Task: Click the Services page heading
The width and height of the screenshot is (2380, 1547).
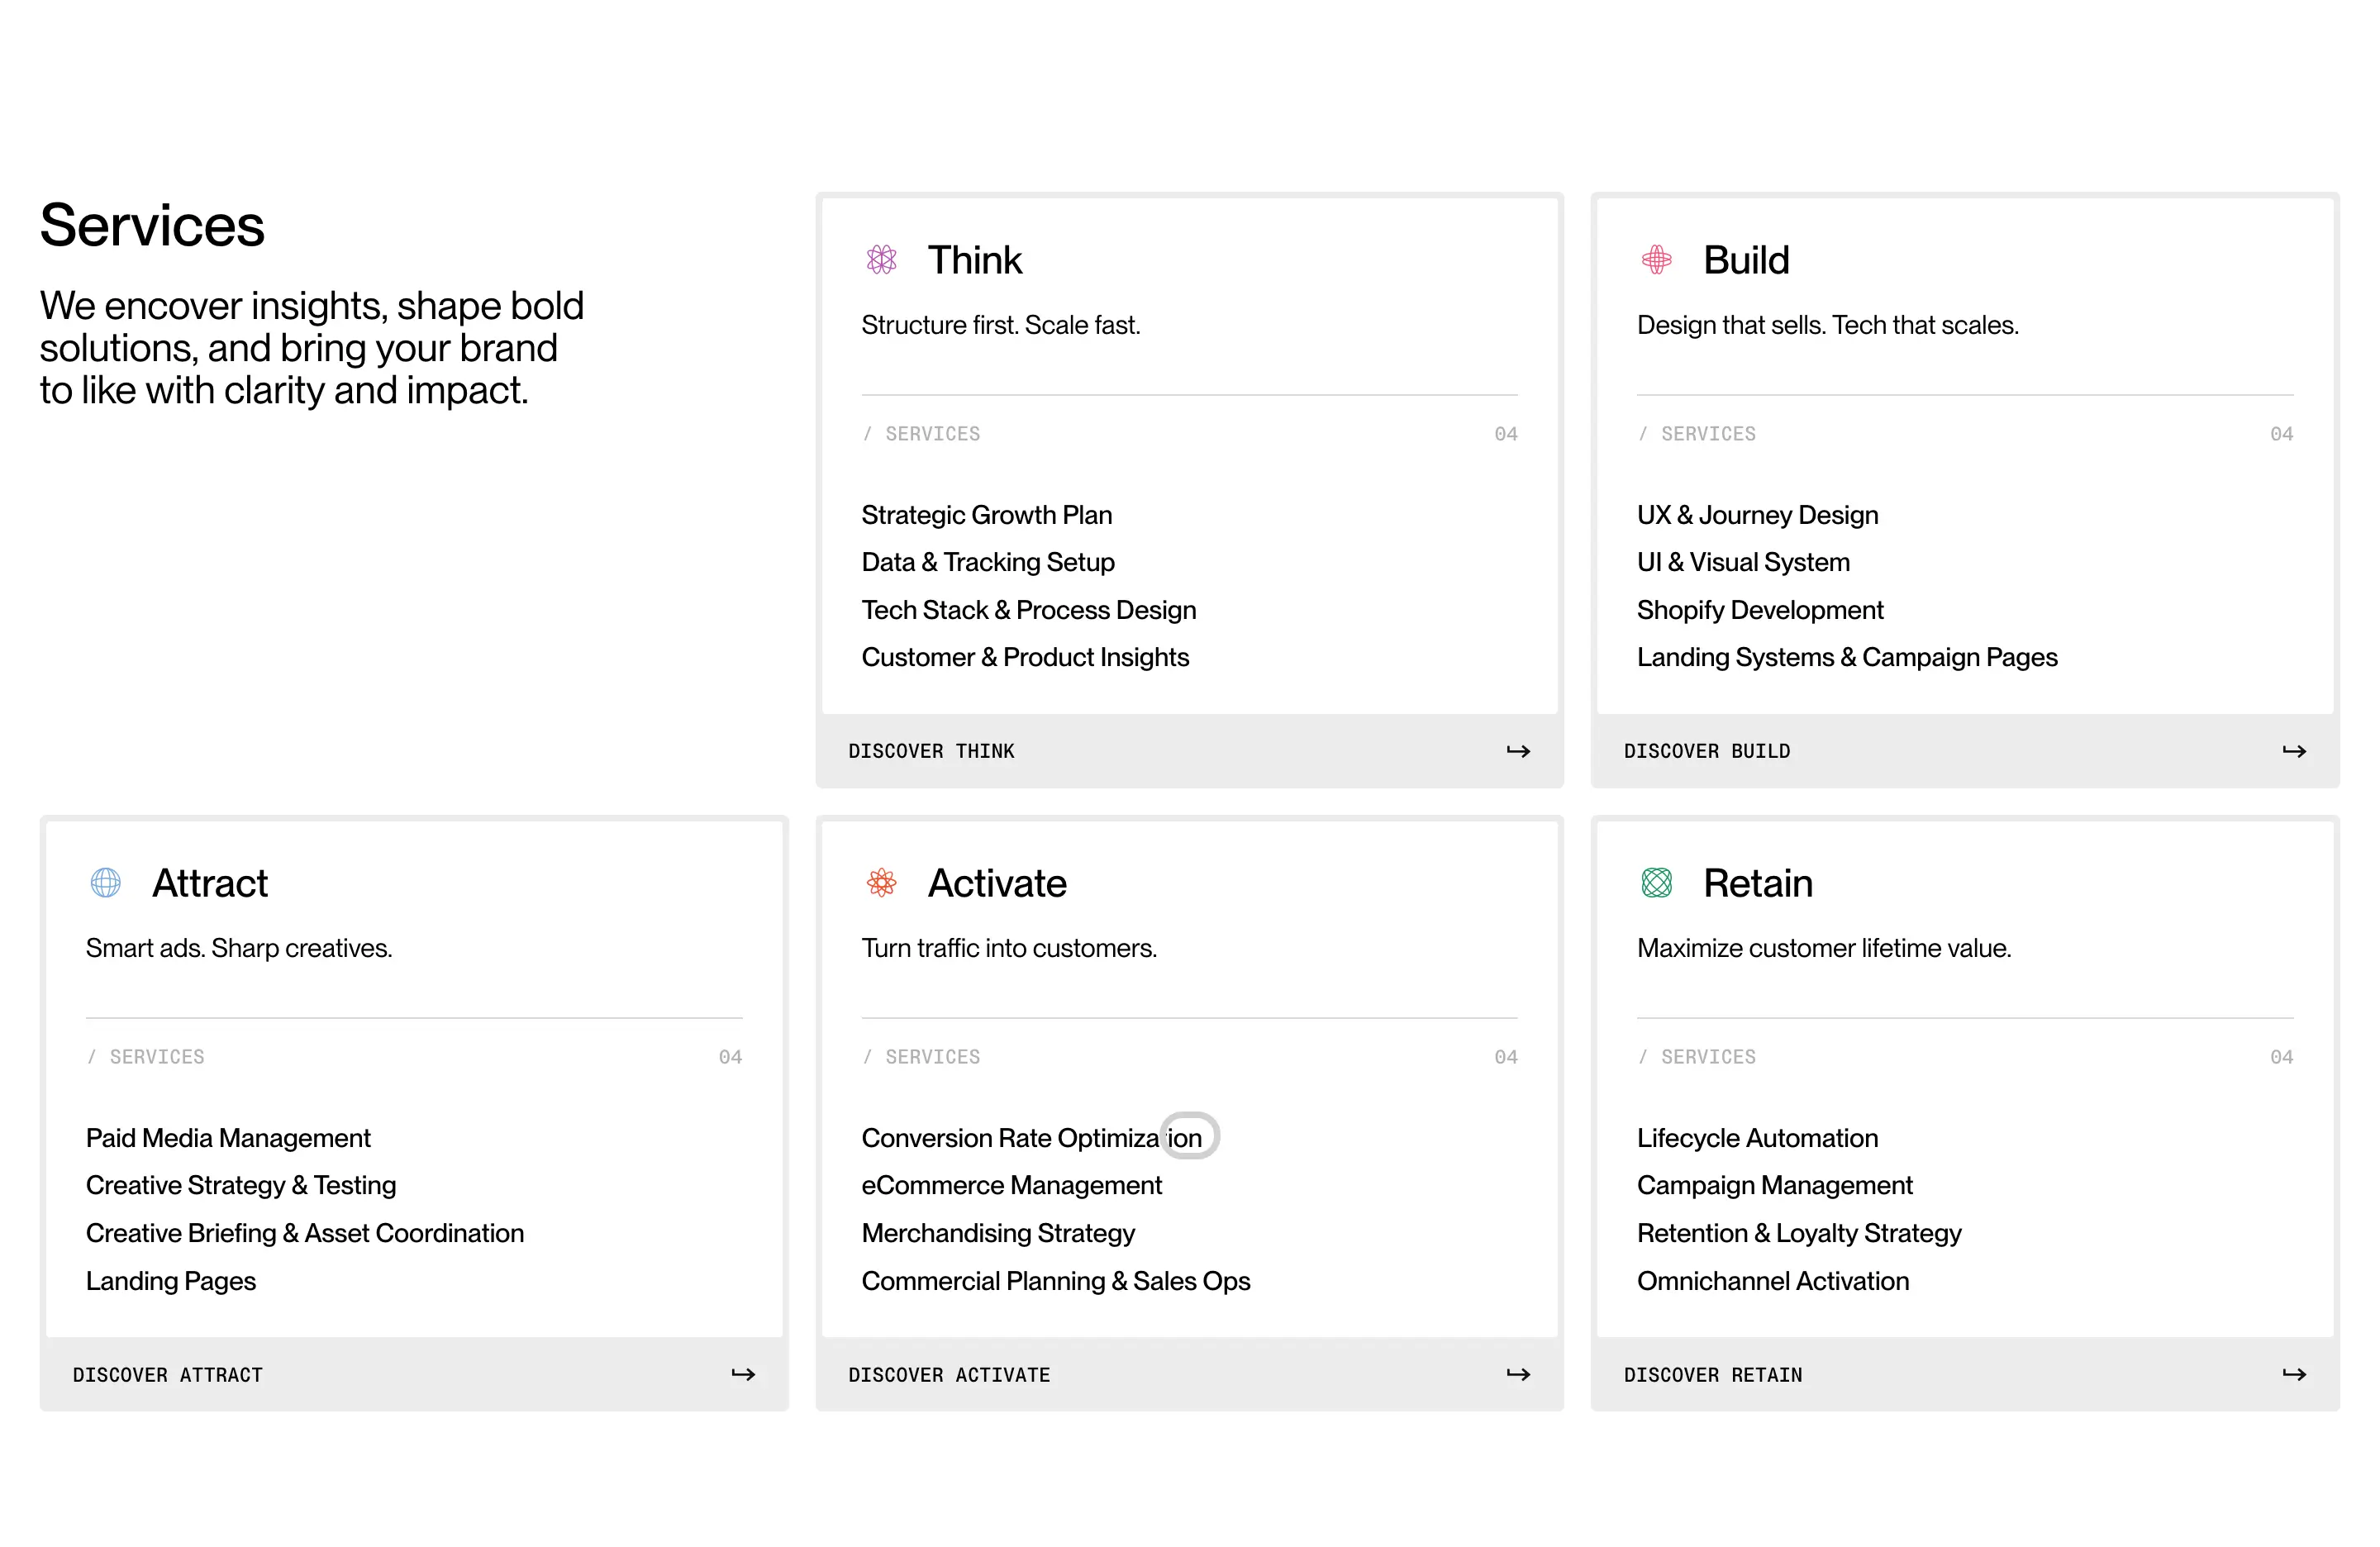Action: [152, 225]
